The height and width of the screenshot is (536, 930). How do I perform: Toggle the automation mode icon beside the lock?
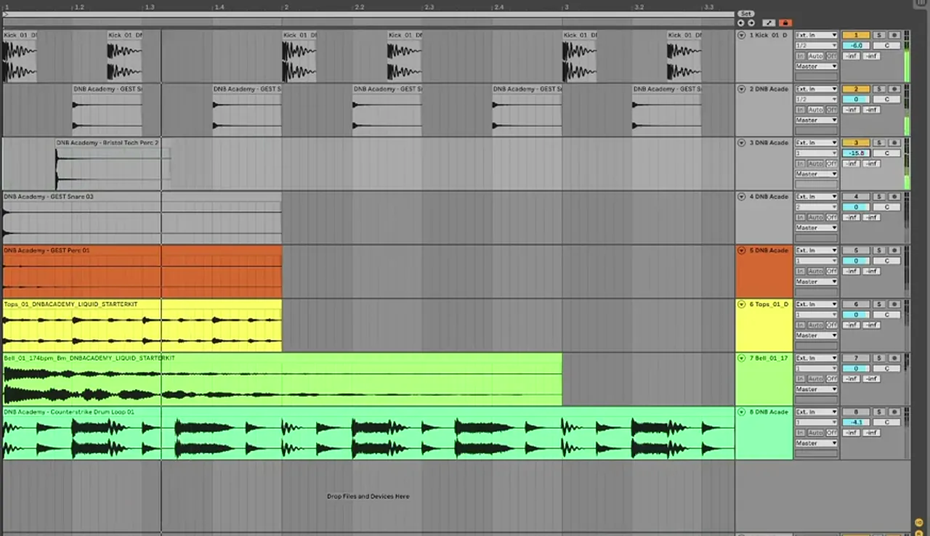769,23
